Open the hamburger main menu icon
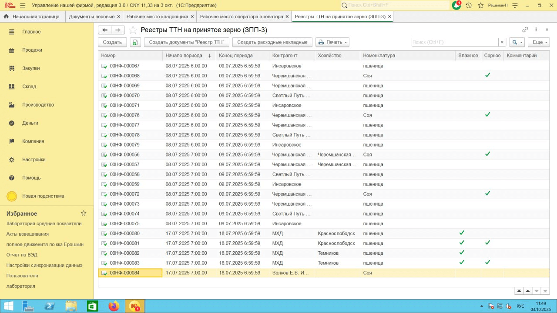 coord(23,5)
